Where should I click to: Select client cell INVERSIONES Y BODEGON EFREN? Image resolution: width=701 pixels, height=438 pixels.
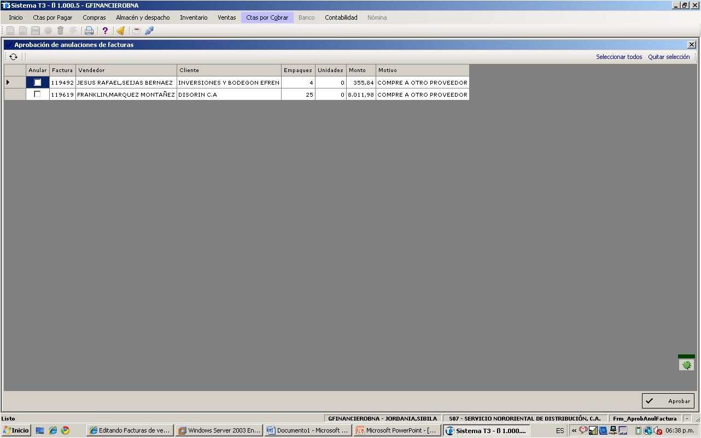pos(229,82)
